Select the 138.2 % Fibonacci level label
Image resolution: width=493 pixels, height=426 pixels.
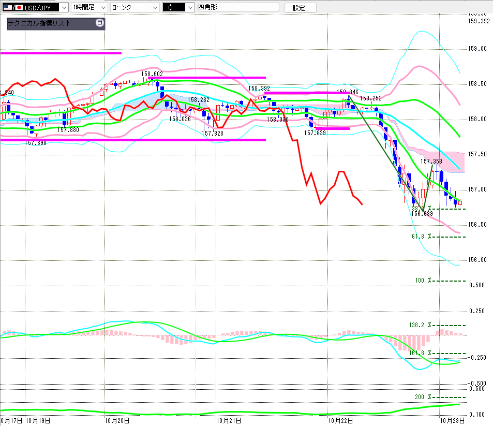420,325
